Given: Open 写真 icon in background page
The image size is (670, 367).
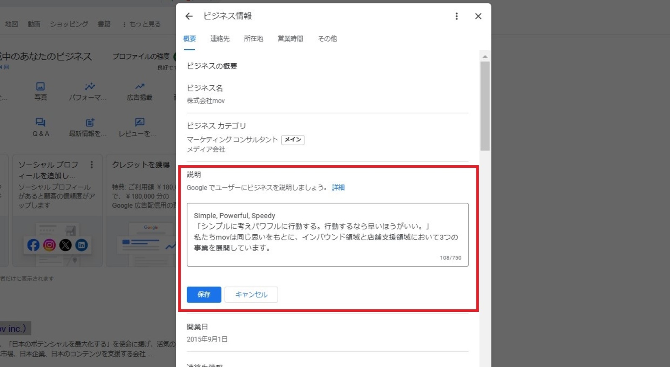Looking at the screenshot, I should [x=41, y=92].
